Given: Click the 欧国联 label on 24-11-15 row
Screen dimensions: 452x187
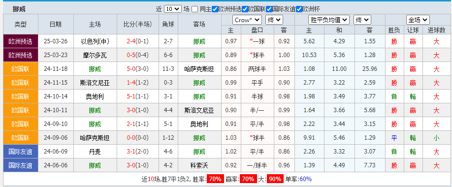Looking at the screenshot, I should point(21,83).
